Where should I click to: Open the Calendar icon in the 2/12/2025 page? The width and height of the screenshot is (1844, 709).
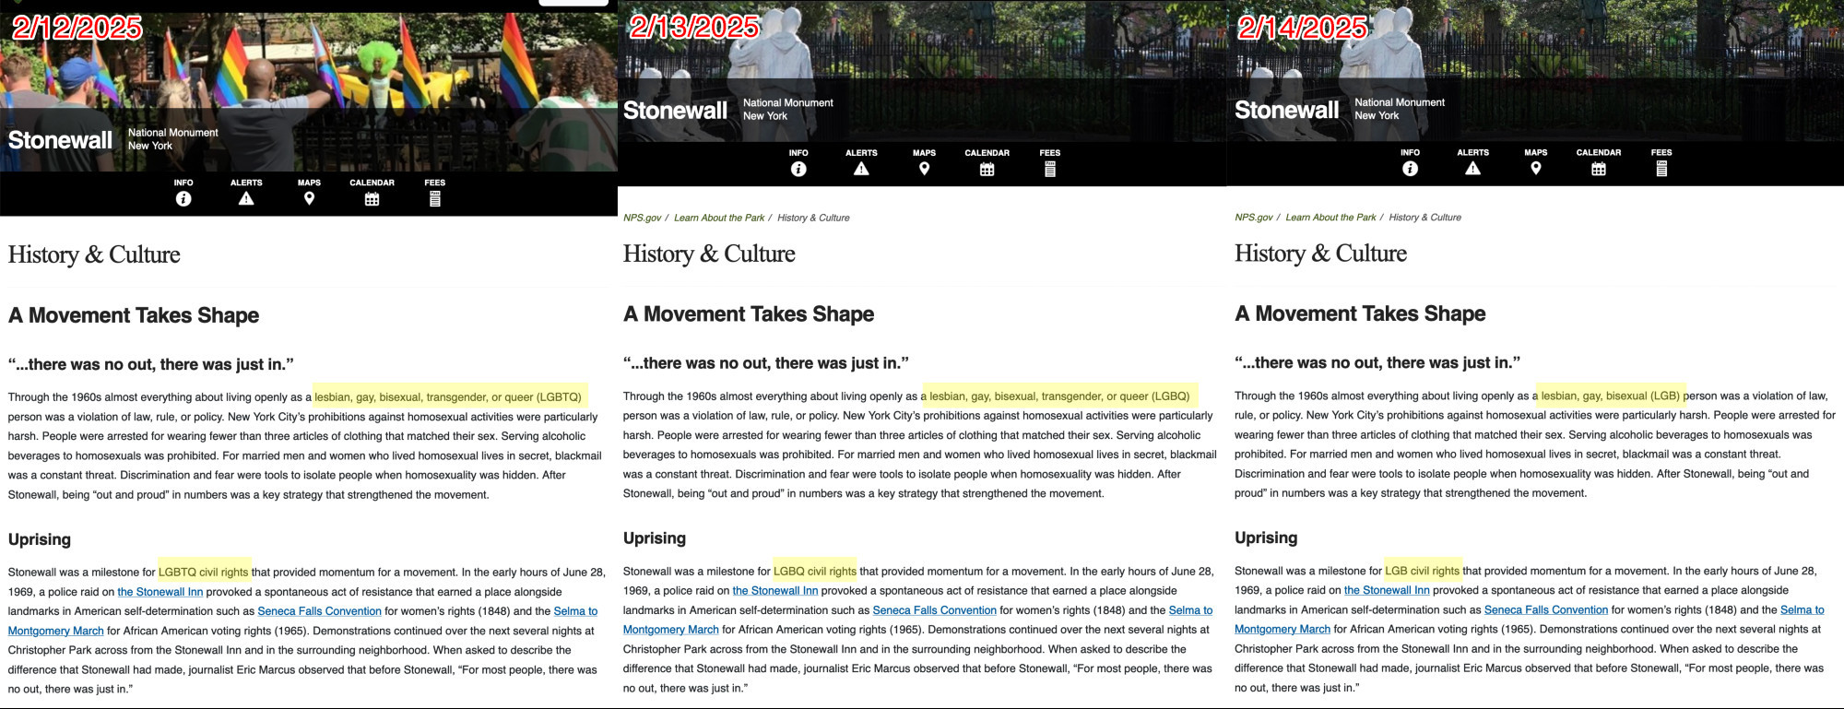coord(372,198)
